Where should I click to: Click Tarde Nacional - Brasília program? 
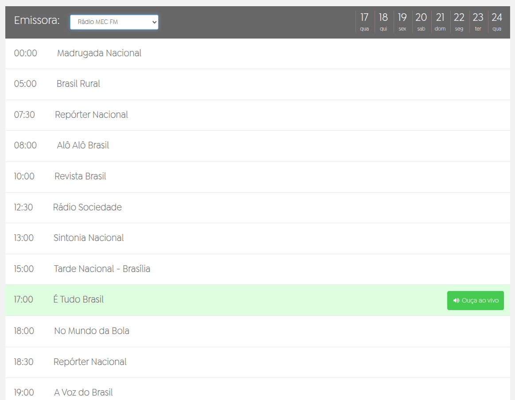(102, 269)
